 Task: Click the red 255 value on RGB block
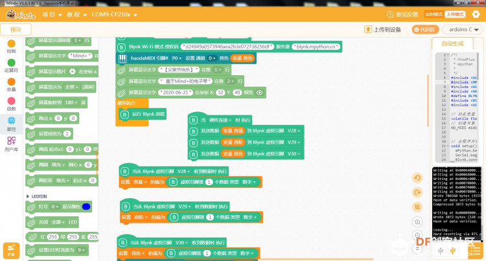(x=52, y=237)
